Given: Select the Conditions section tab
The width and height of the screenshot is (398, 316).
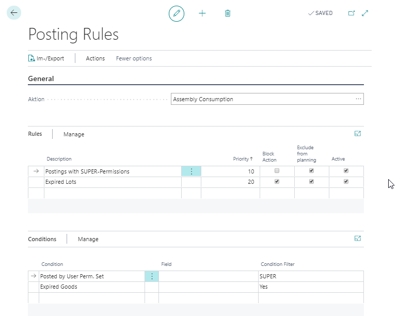Looking at the screenshot, I should tap(42, 239).
